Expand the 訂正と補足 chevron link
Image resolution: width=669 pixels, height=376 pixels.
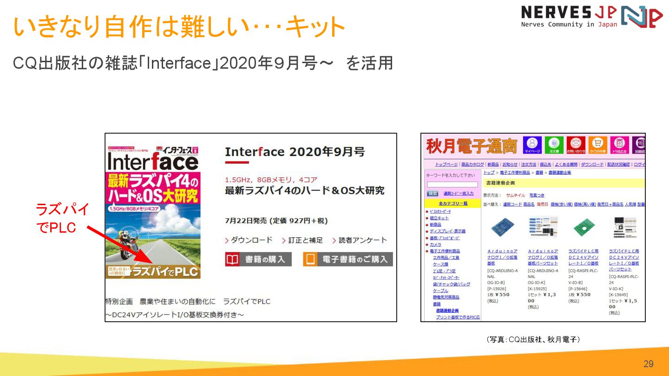tap(302, 240)
